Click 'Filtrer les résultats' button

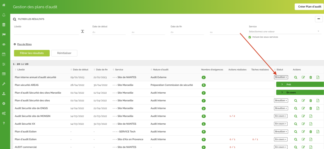(x=32, y=53)
